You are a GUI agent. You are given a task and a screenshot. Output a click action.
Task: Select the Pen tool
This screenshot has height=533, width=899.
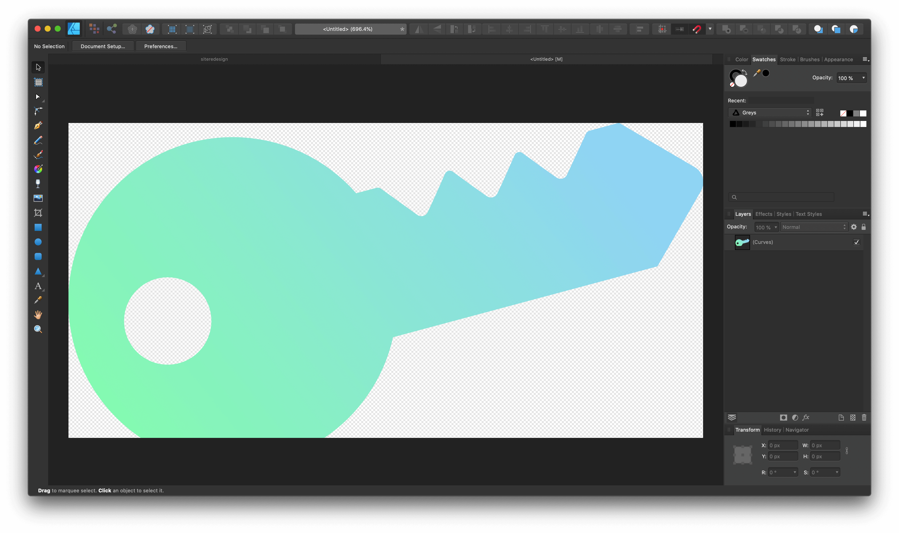38,126
